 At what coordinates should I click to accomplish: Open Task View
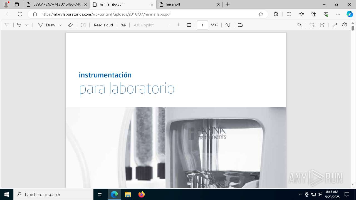(x=100, y=194)
